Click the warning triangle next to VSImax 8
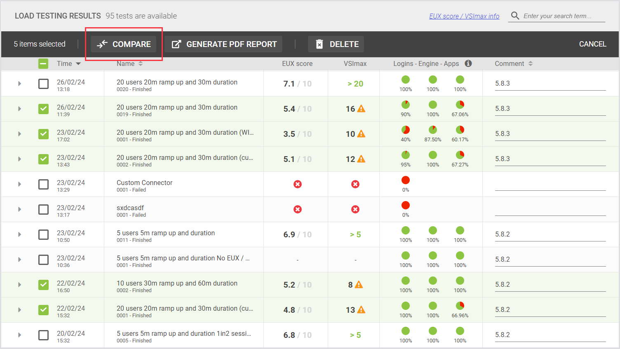 coord(359,285)
